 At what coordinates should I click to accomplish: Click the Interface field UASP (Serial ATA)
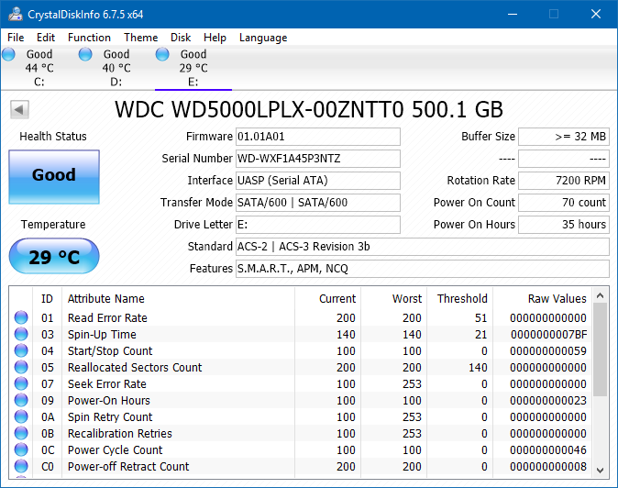coord(318,181)
